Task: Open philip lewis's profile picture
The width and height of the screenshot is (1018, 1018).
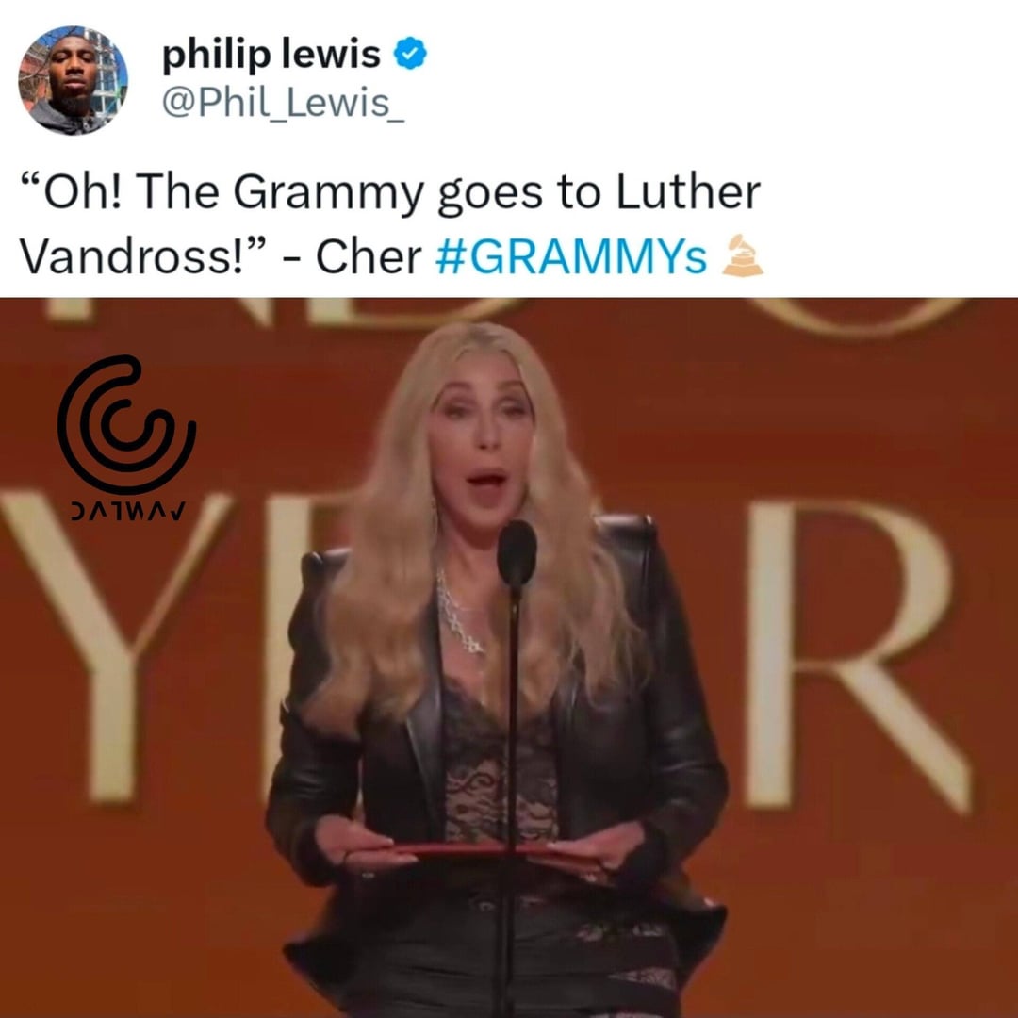Action: (73, 80)
